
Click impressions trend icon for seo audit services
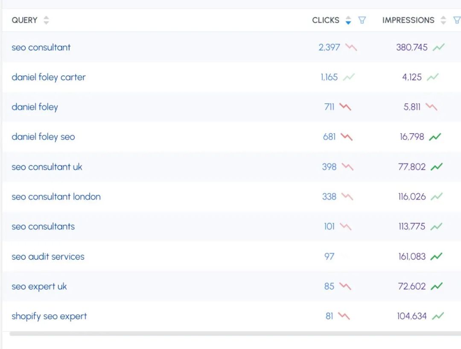tap(436, 256)
